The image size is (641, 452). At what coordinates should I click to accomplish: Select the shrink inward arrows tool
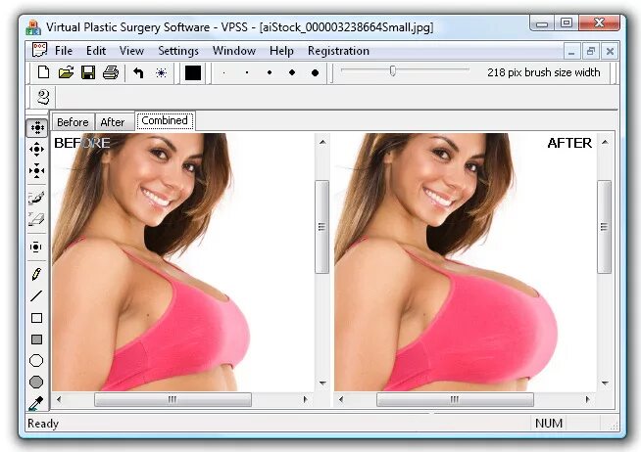point(37,170)
